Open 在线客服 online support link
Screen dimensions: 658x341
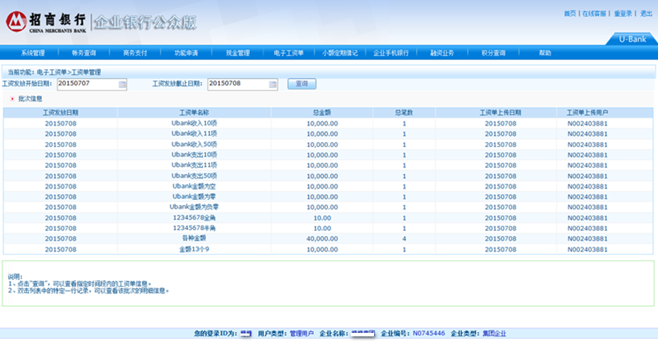click(594, 13)
